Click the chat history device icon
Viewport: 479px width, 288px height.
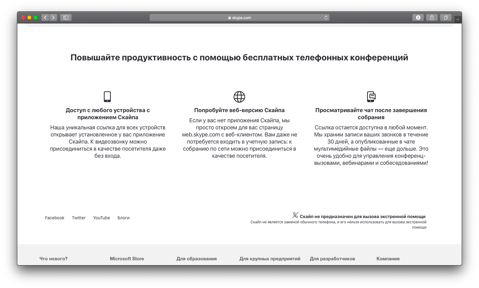click(x=371, y=97)
